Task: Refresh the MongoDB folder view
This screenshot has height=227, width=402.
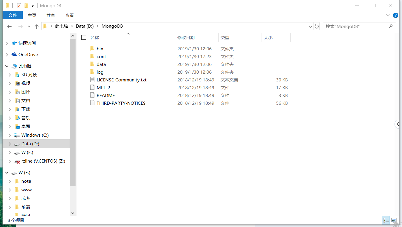Action: pos(317,26)
